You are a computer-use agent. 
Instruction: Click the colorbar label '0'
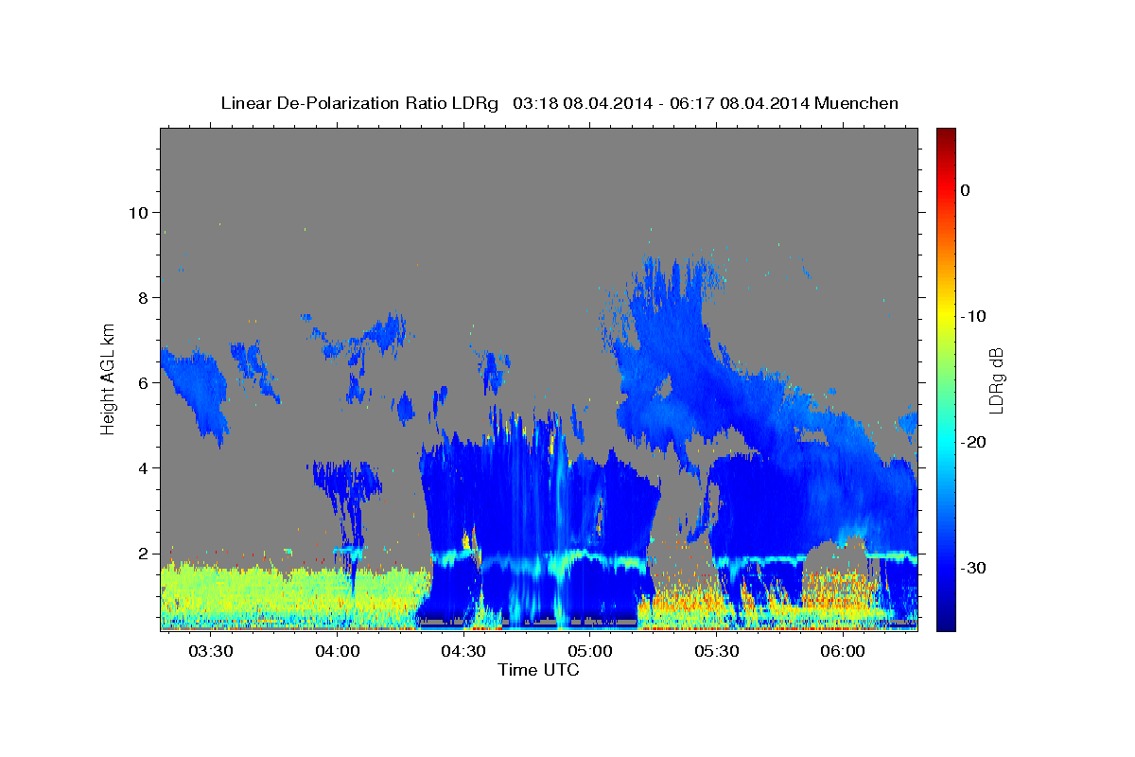click(x=966, y=190)
